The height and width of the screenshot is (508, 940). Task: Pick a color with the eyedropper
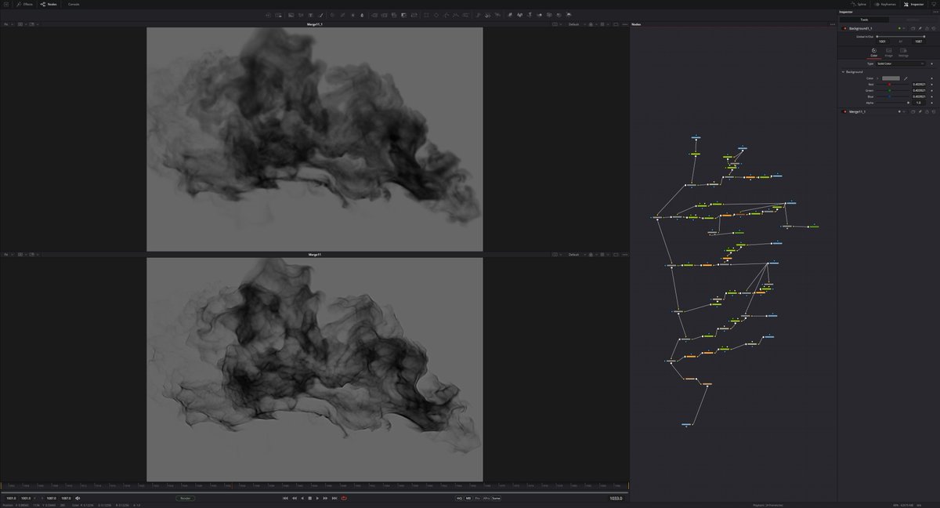coord(906,78)
